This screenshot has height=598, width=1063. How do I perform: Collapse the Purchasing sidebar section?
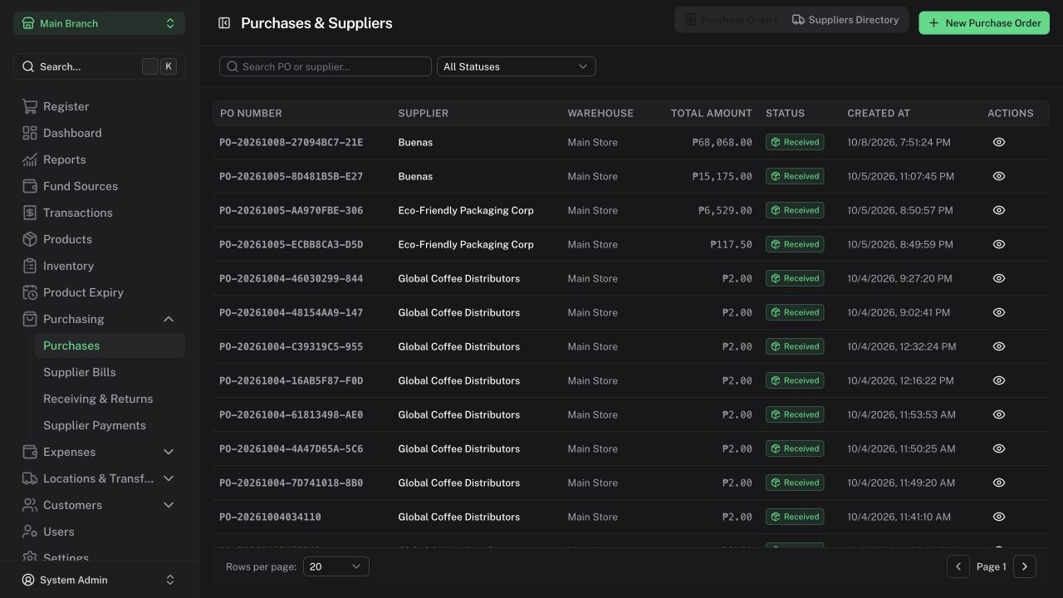point(99,319)
